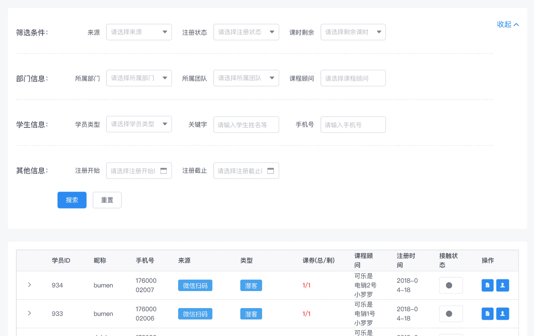Click advisor 可乐是电销1号小罗罗
Viewport: 534px width, 336px height.
[x=365, y=314]
